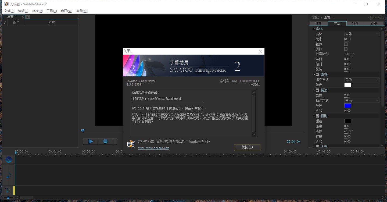This screenshot has height=202, width=387.
Task: Open the 帮助(H) menu
Action: click(82, 11)
